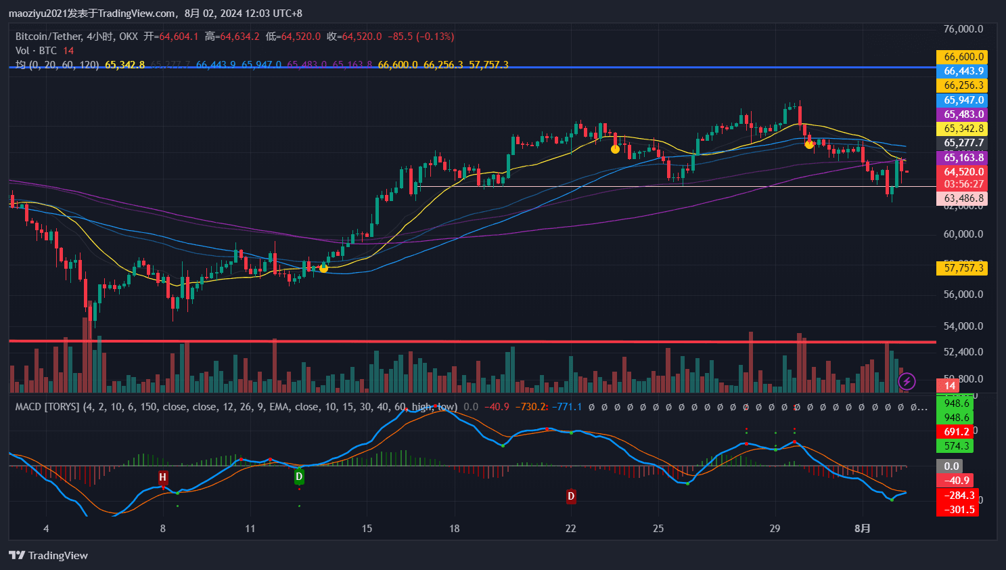Click the green D marker in MACD pane
The width and height of the screenshot is (1006, 570).
coord(299,477)
